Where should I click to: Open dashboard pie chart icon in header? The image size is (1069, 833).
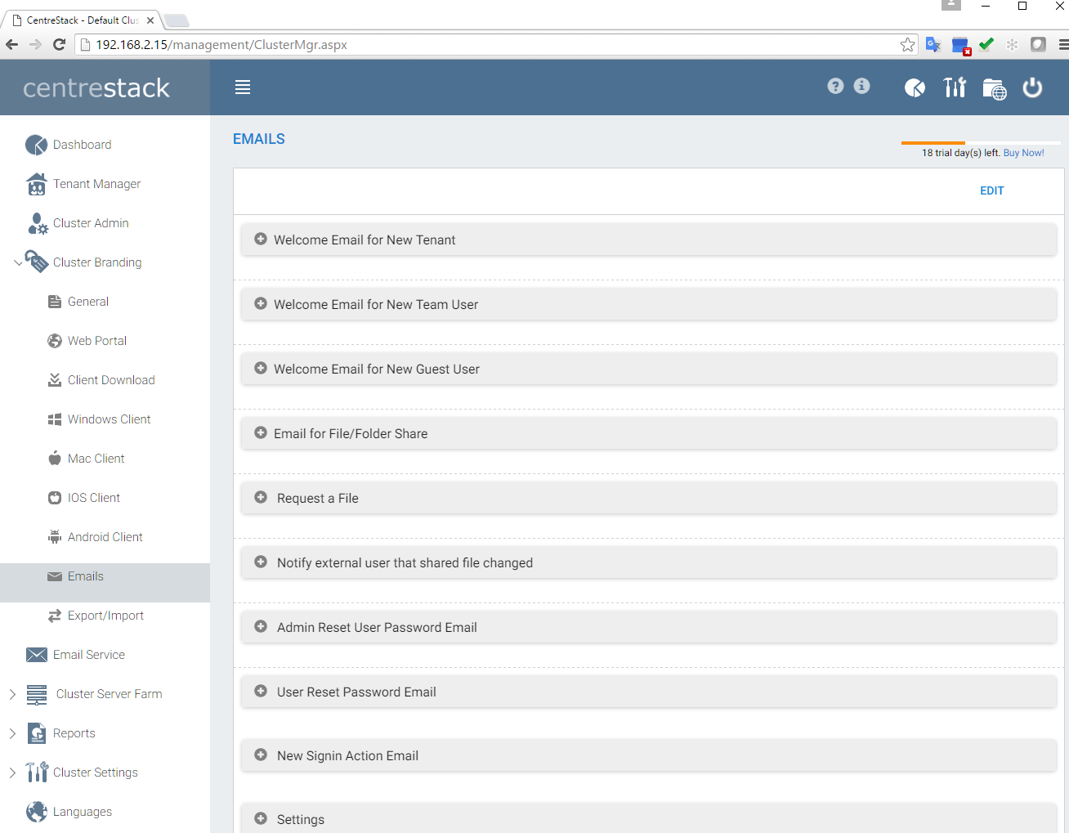(915, 87)
